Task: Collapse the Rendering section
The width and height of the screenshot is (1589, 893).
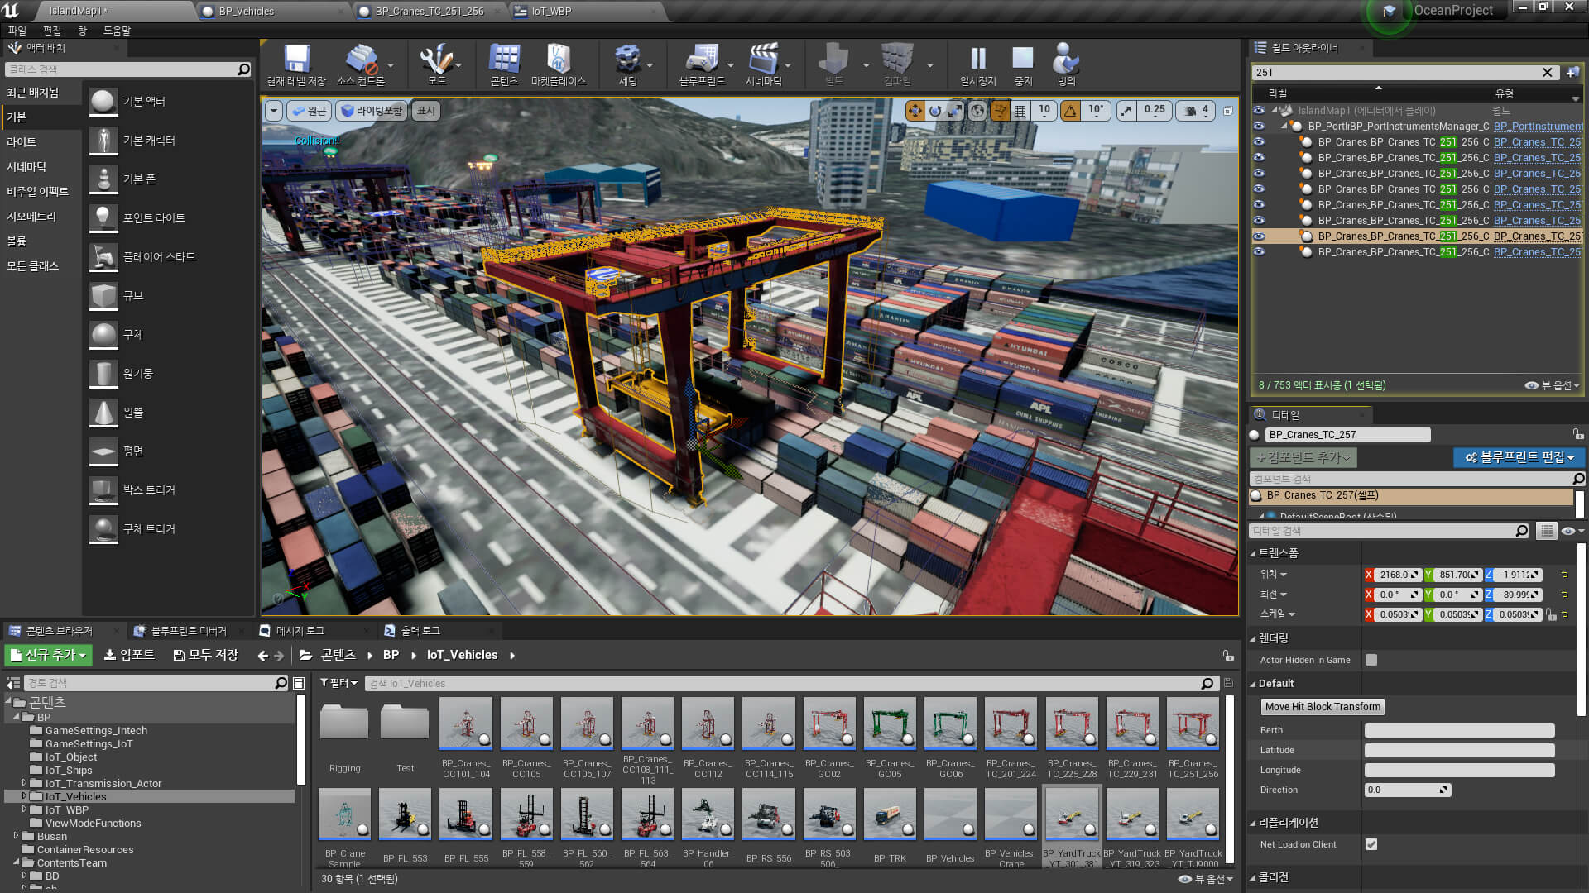Action: (x=1253, y=639)
